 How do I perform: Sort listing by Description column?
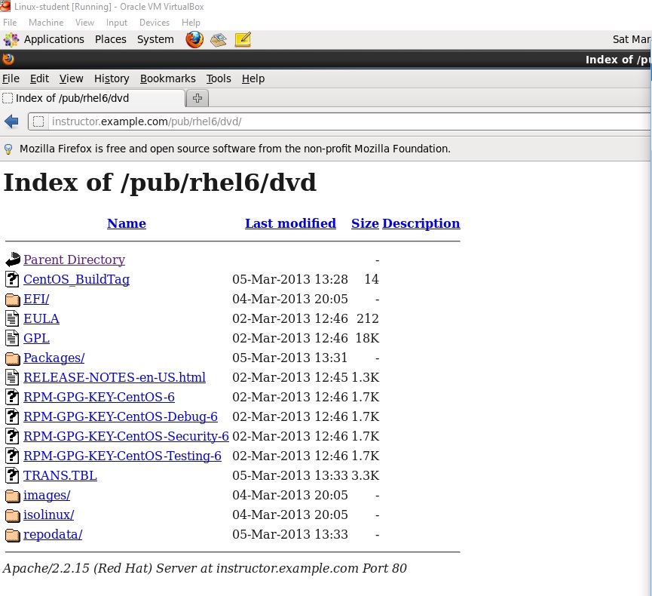tap(421, 223)
